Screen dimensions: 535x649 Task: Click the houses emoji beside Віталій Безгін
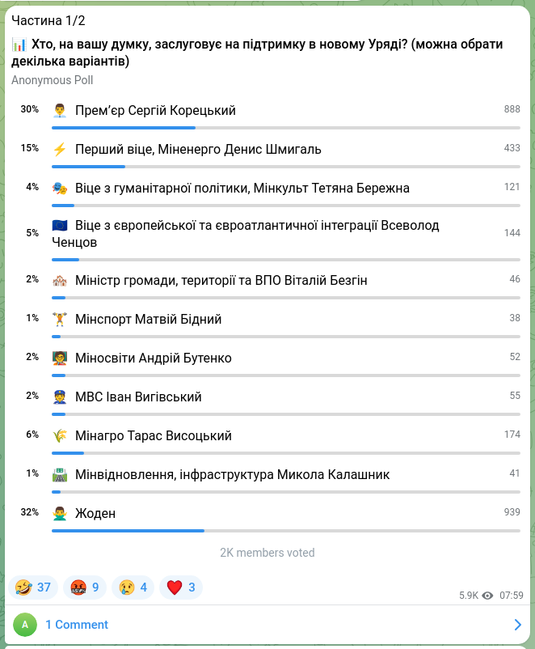click(x=60, y=281)
